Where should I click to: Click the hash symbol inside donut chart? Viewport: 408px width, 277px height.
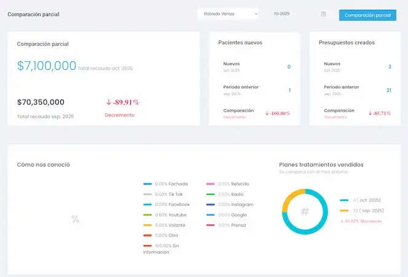click(x=304, y=211)
